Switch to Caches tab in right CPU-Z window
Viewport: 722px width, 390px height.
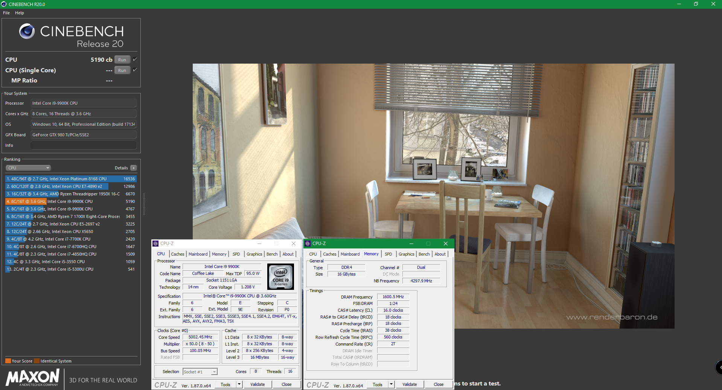(330, 254)
